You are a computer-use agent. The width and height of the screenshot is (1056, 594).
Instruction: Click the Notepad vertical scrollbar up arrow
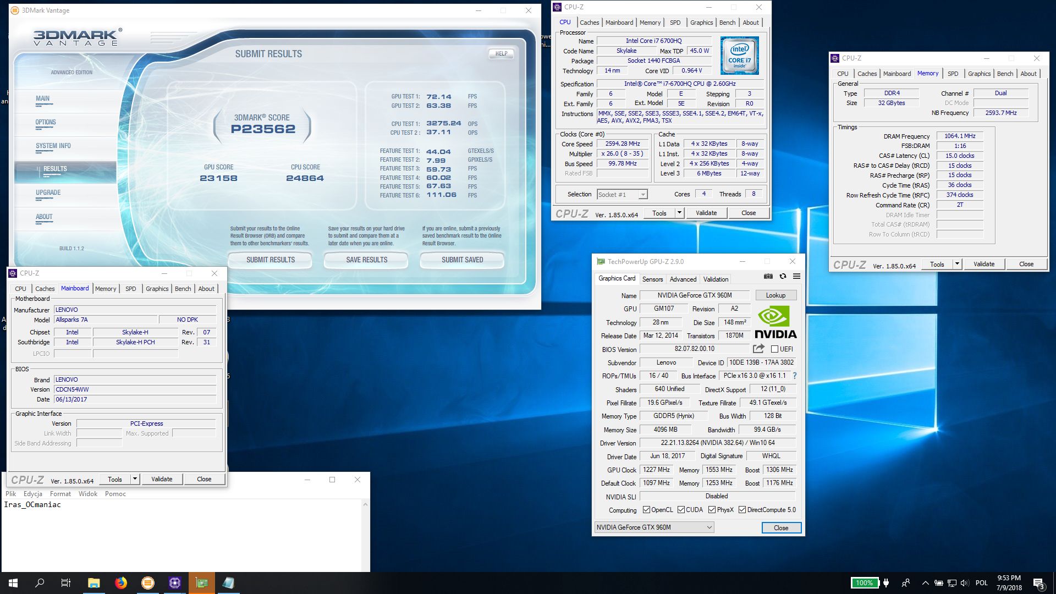pos(365,504)
